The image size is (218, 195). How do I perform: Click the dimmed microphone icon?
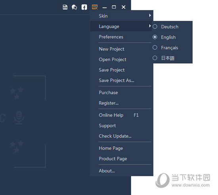(19, 118)
